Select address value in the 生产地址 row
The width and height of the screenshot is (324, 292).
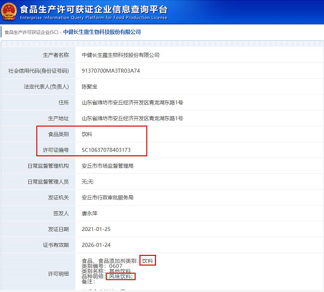(x=132, y=118)
